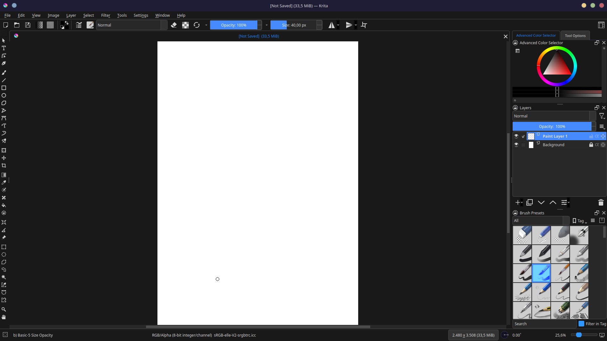Toggle visibility of Background layer
This screenshot has height=341, width=607.
516,145
